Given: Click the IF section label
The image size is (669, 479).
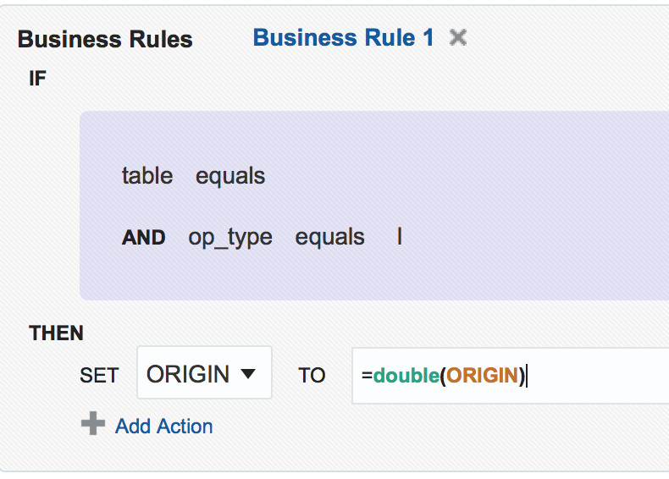Looking at the screenshot, I should pyautogui.click(x=37, y=79).
